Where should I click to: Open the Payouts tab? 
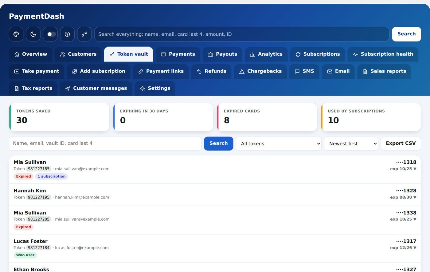(x=222, y=54)
